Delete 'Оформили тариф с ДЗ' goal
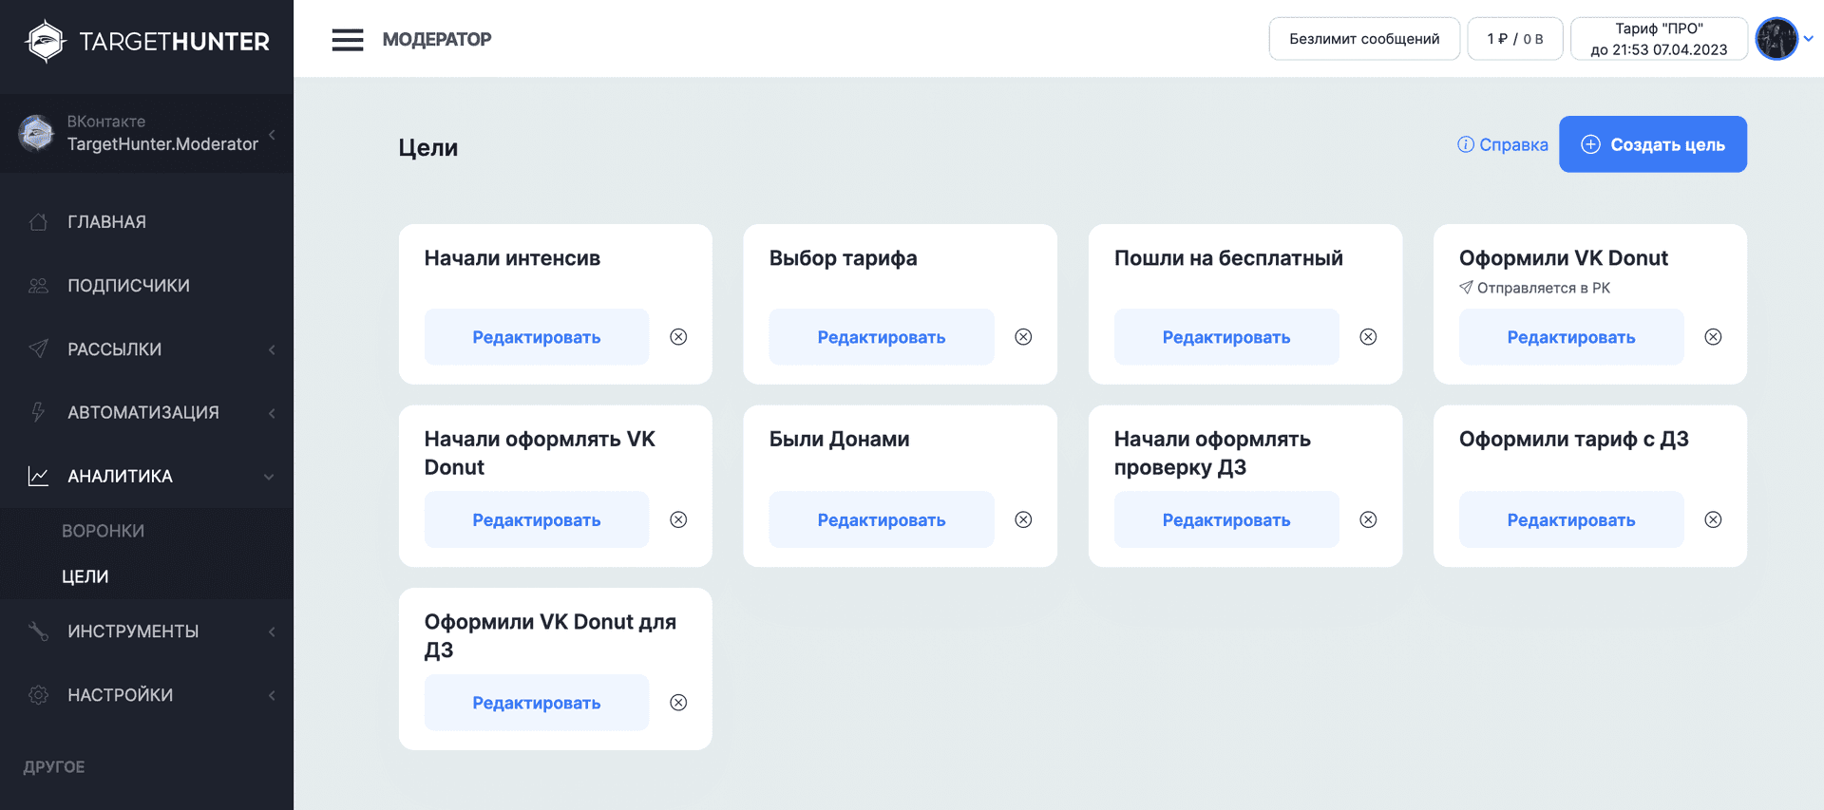 (1713, 519)
